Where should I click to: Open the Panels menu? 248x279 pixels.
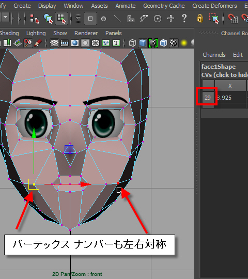pyautogui.click(x=114, y=33)
